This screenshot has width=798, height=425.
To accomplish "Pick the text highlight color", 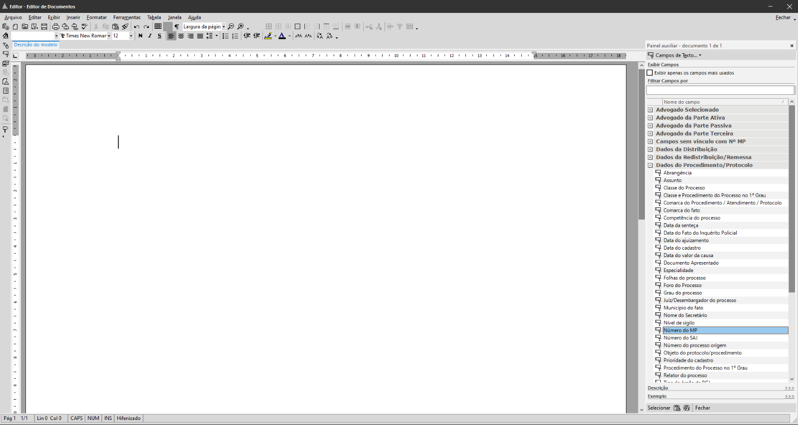I will [268, 36].
